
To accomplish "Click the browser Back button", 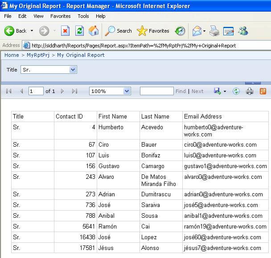I will [x=15, y=31].
